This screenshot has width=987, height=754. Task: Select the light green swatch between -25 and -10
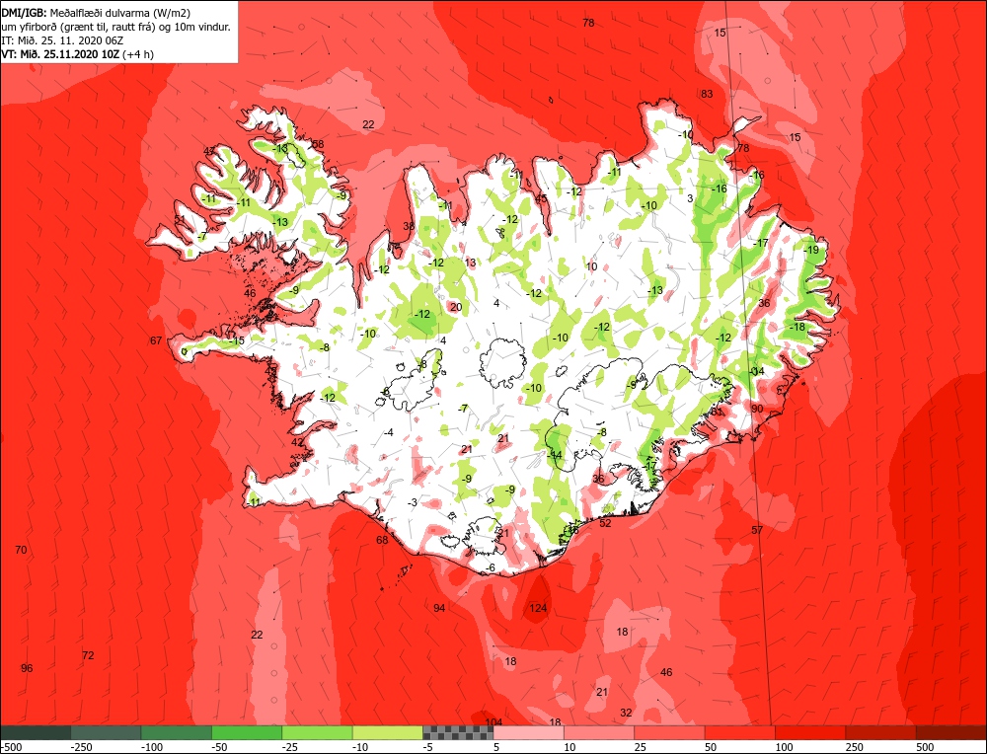tap(317, 732)
